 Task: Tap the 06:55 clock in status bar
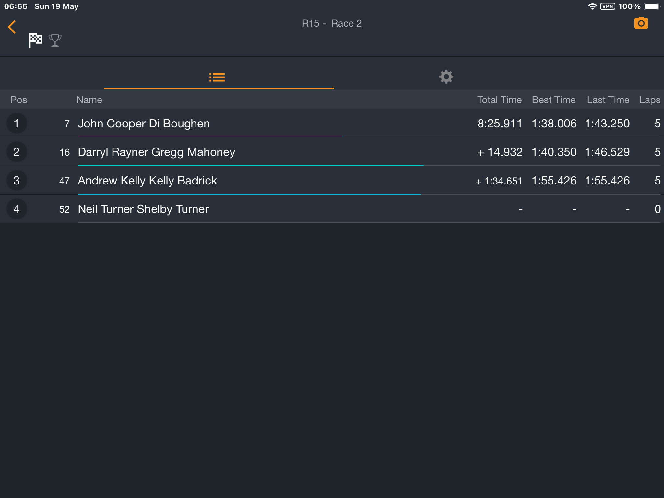click(16, 6)
